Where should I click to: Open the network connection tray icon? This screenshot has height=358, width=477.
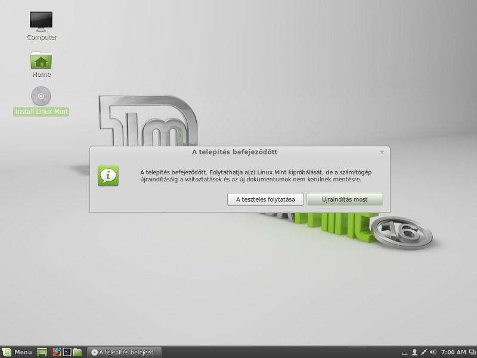click(x=423, y=352)
